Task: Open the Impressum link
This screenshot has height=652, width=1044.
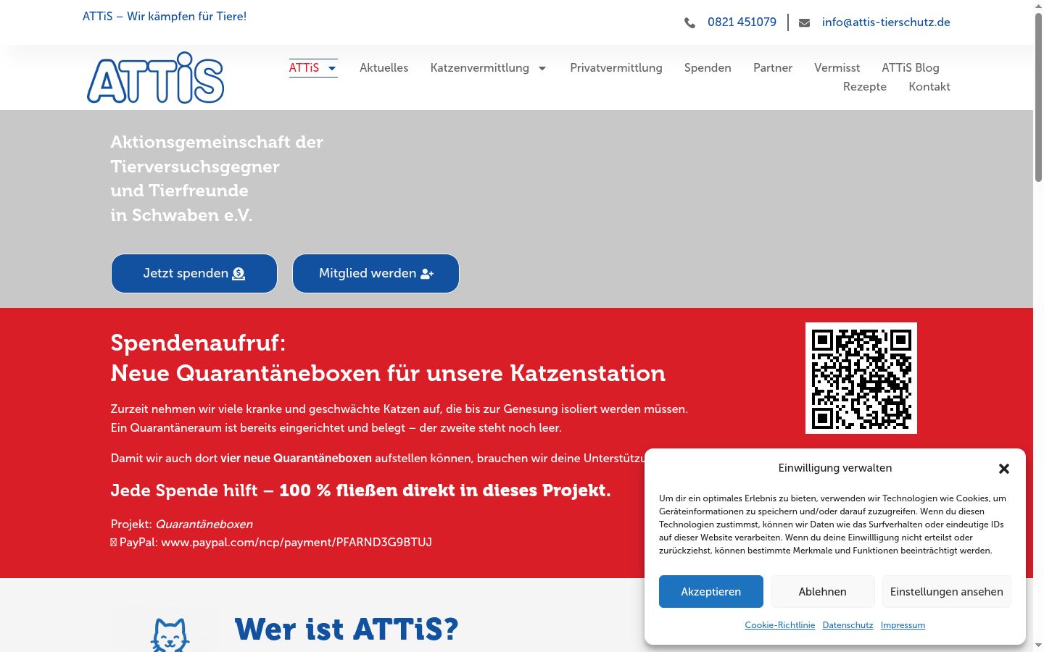Action: point(903,625)
